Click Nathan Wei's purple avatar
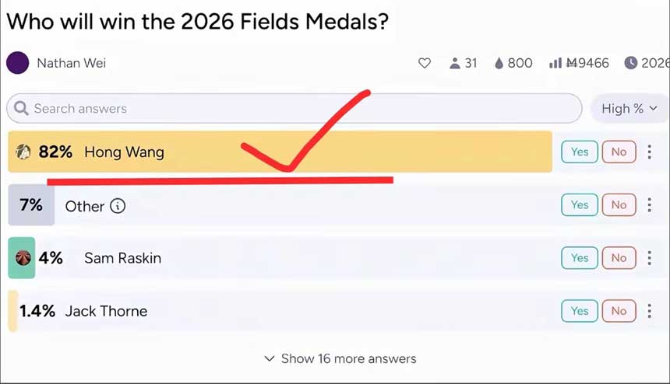The image size is (670, 384). pos(18,63)
